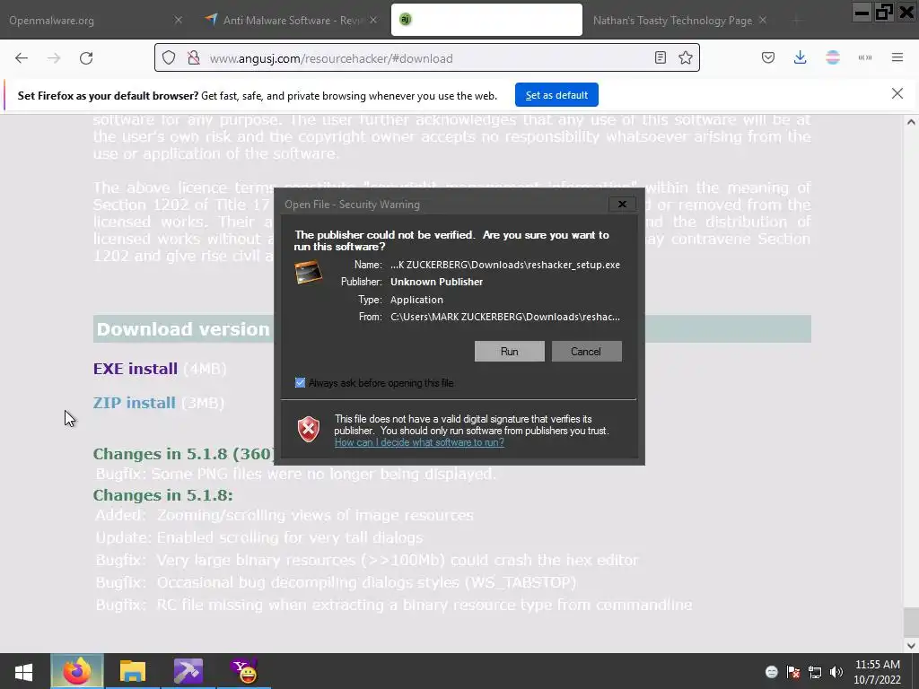Click the toolbar icon beside the hamburger menu
The image size is (919, 689).
(x=865, y=57)
